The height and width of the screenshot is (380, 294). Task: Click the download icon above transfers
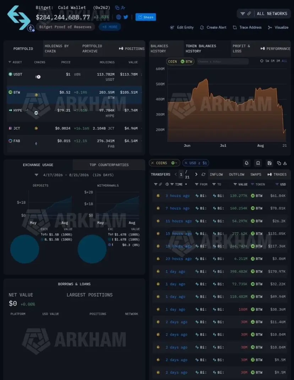coord(285,163)
